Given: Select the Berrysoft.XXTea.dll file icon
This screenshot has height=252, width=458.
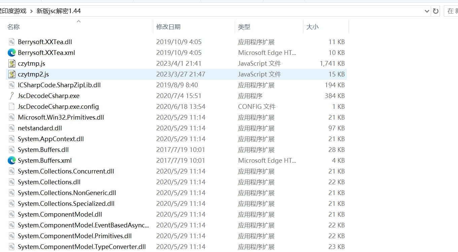Looking at the screenshot, I should 12,42.
